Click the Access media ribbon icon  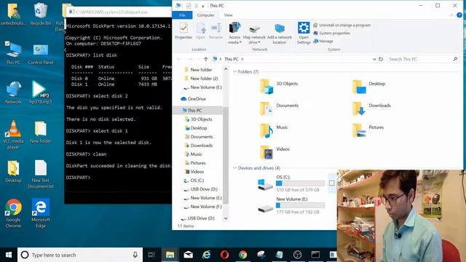tap(234, 28)
